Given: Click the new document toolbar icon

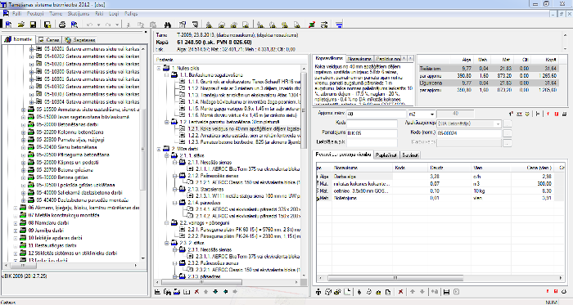Looking at the screenshot, I should tap(9, 25).
